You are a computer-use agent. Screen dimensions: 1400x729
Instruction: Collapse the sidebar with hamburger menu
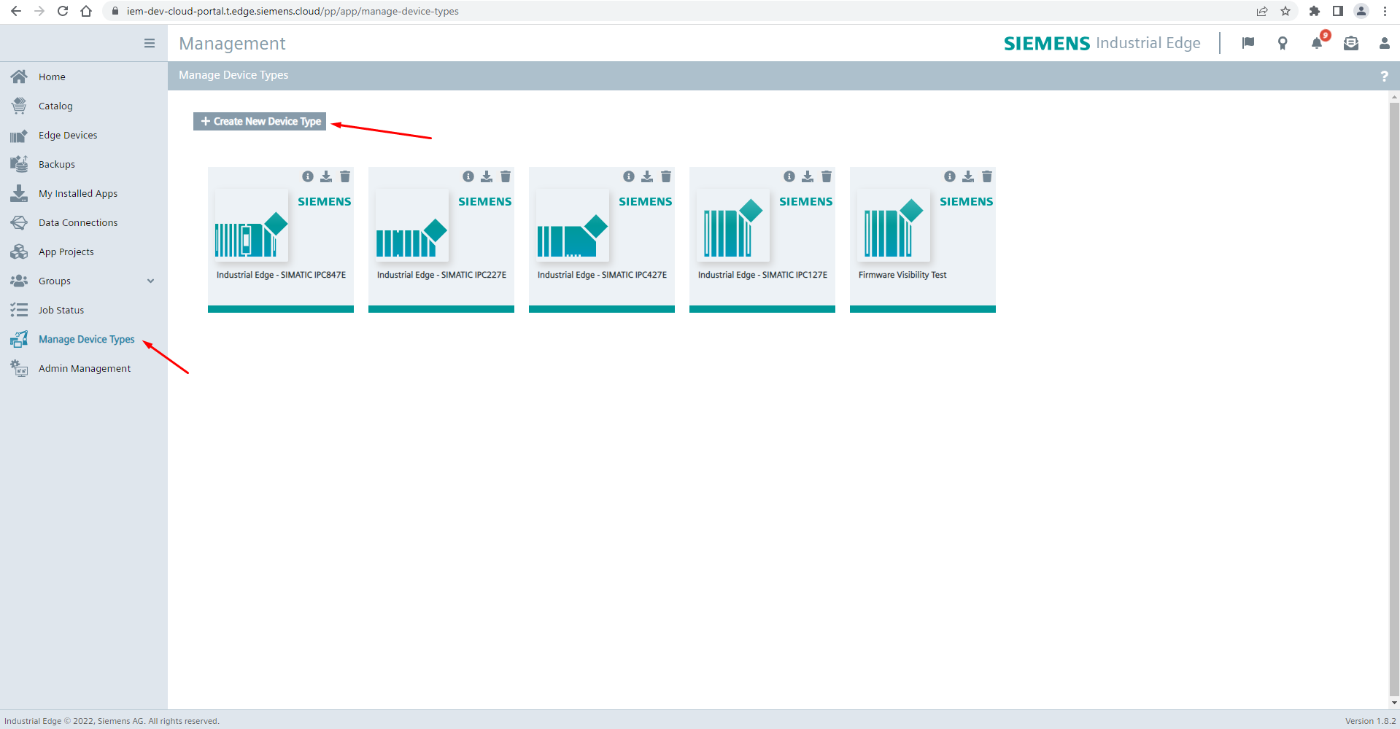(x=150, y=44)
